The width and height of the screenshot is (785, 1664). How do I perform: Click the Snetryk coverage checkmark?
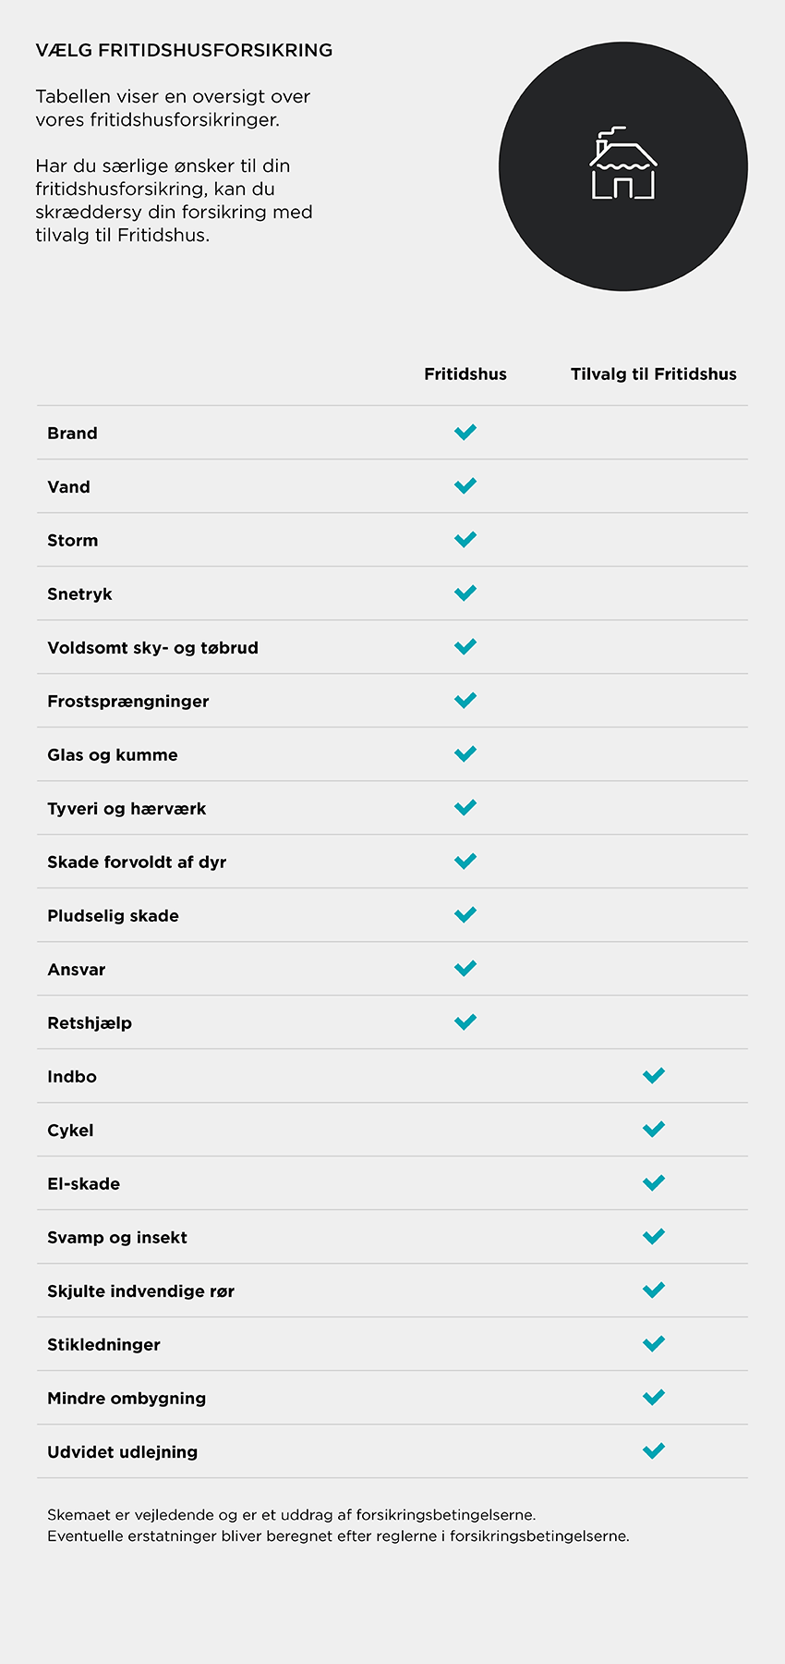click(465, 593)
